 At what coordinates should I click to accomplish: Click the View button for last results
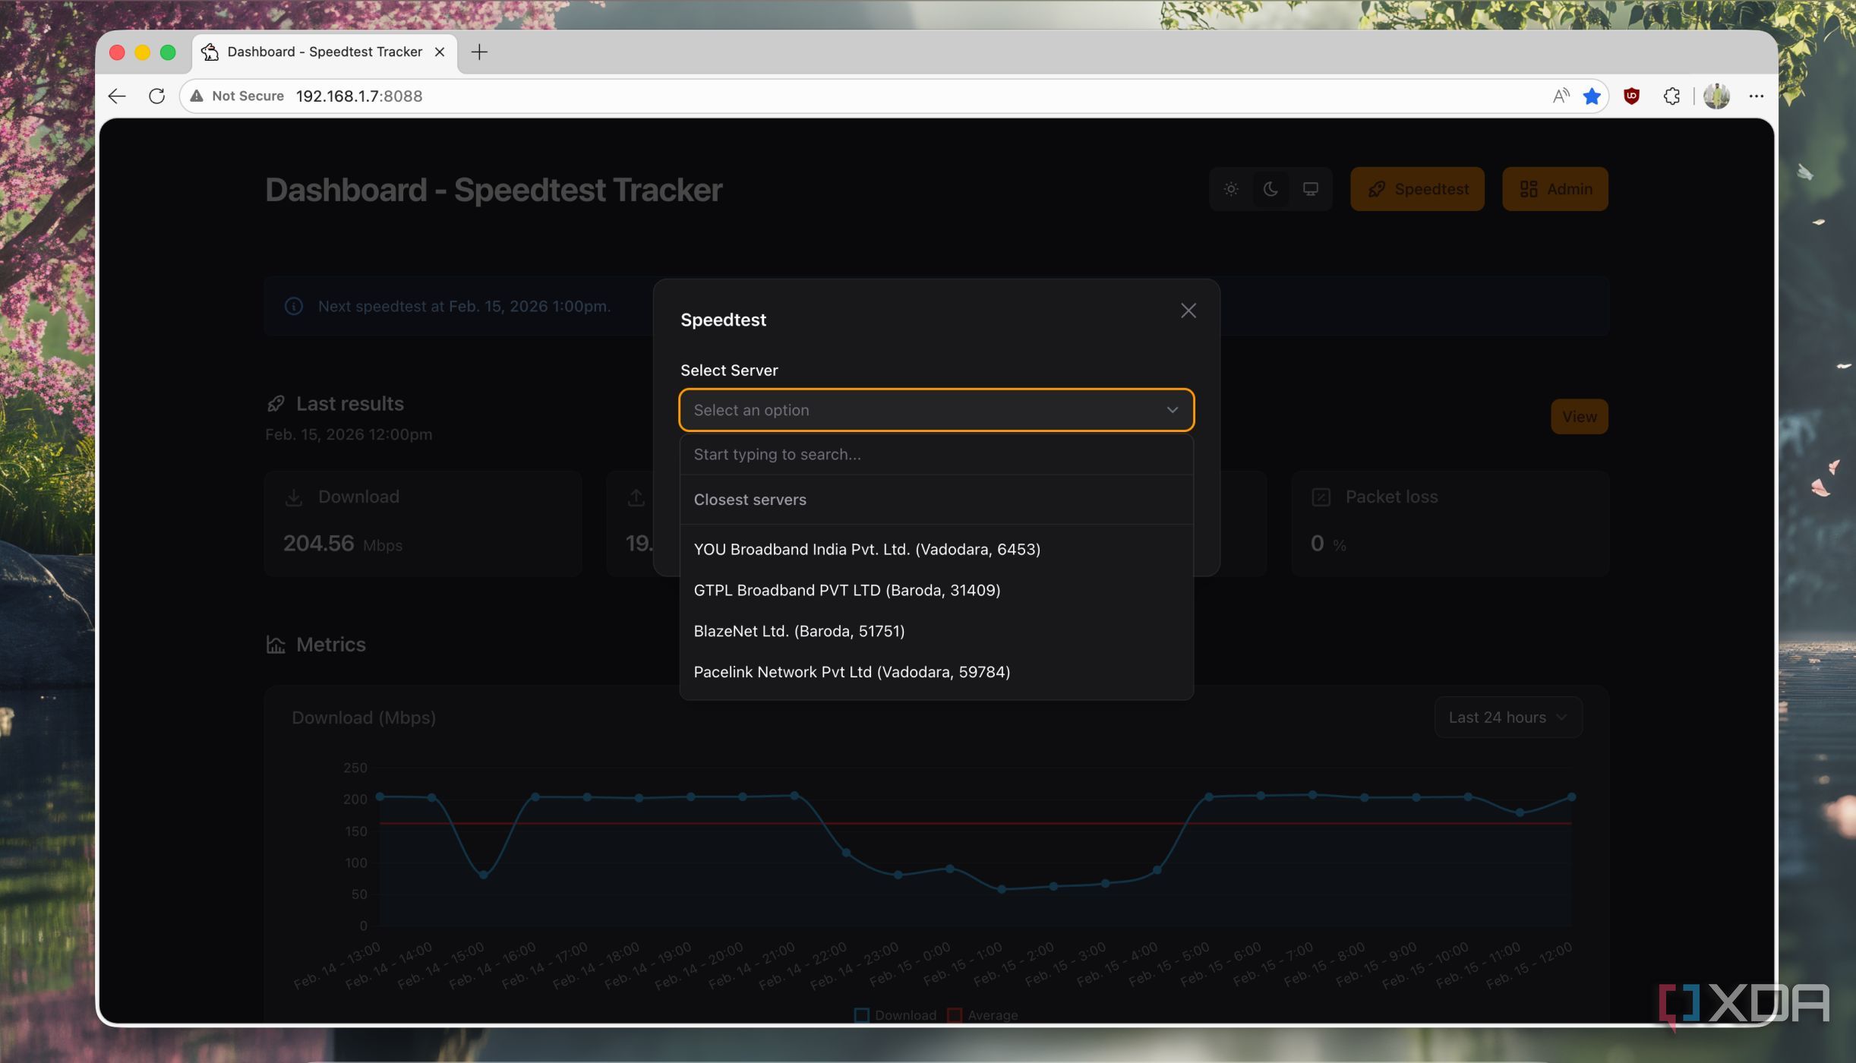click(1579, 417)
